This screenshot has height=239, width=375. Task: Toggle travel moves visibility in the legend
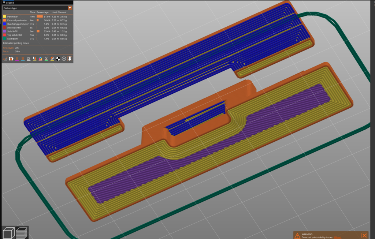click(x=5, y=59)
